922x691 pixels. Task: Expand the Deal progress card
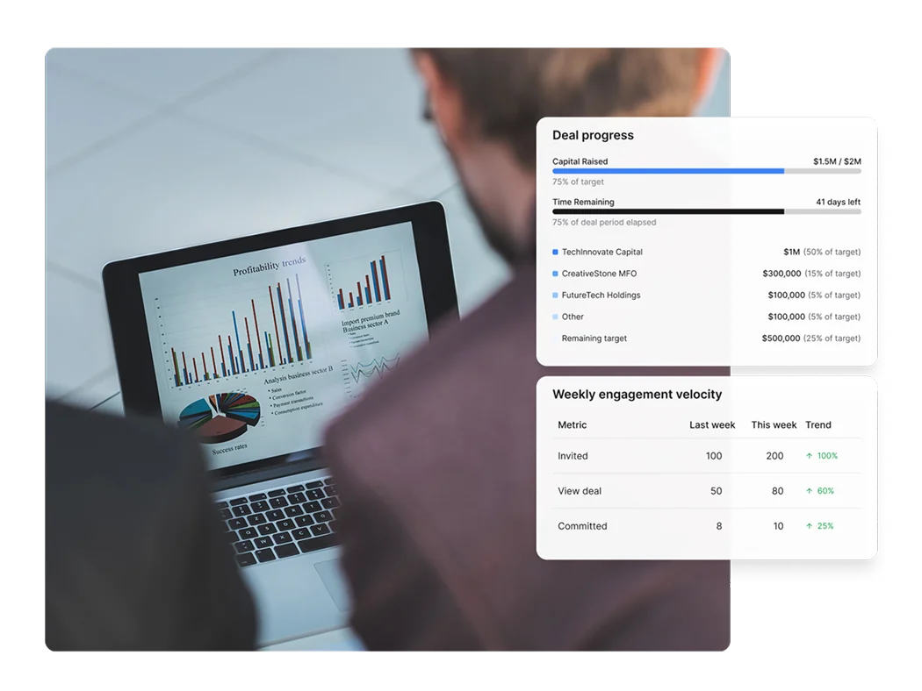593,135
